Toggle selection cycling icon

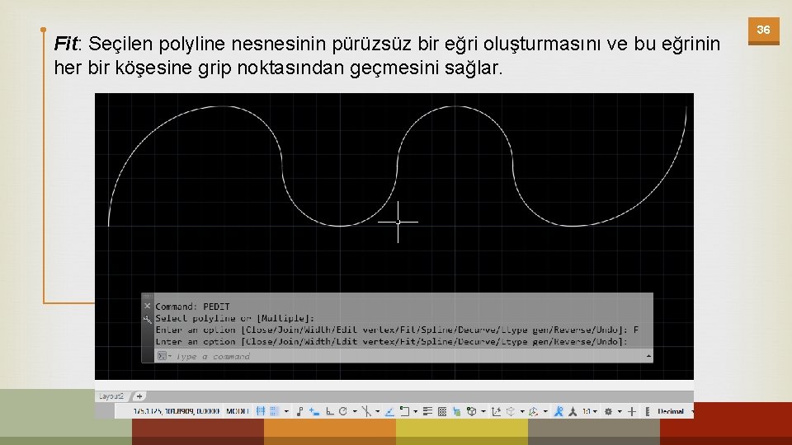pos(456,412)
